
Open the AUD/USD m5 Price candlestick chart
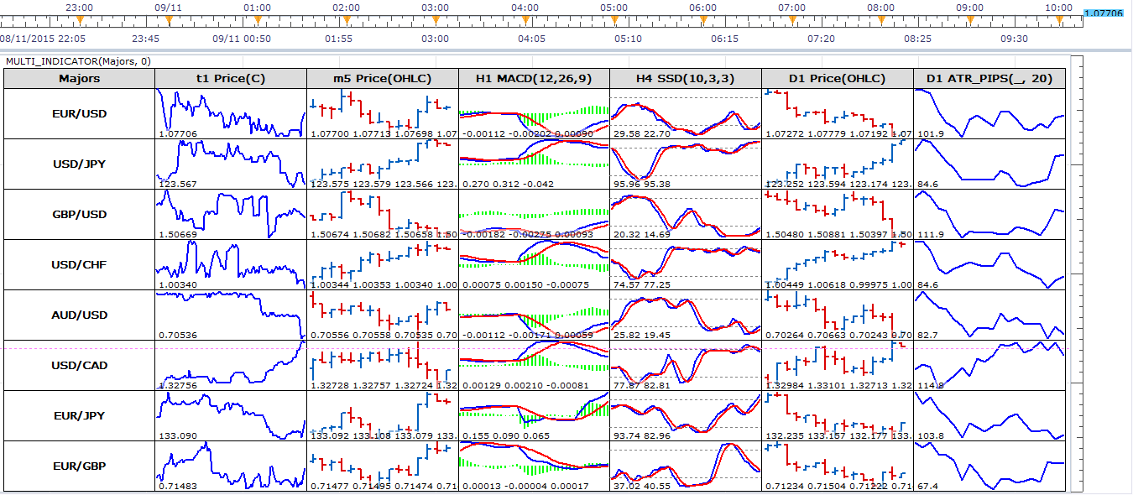(383, 315)
